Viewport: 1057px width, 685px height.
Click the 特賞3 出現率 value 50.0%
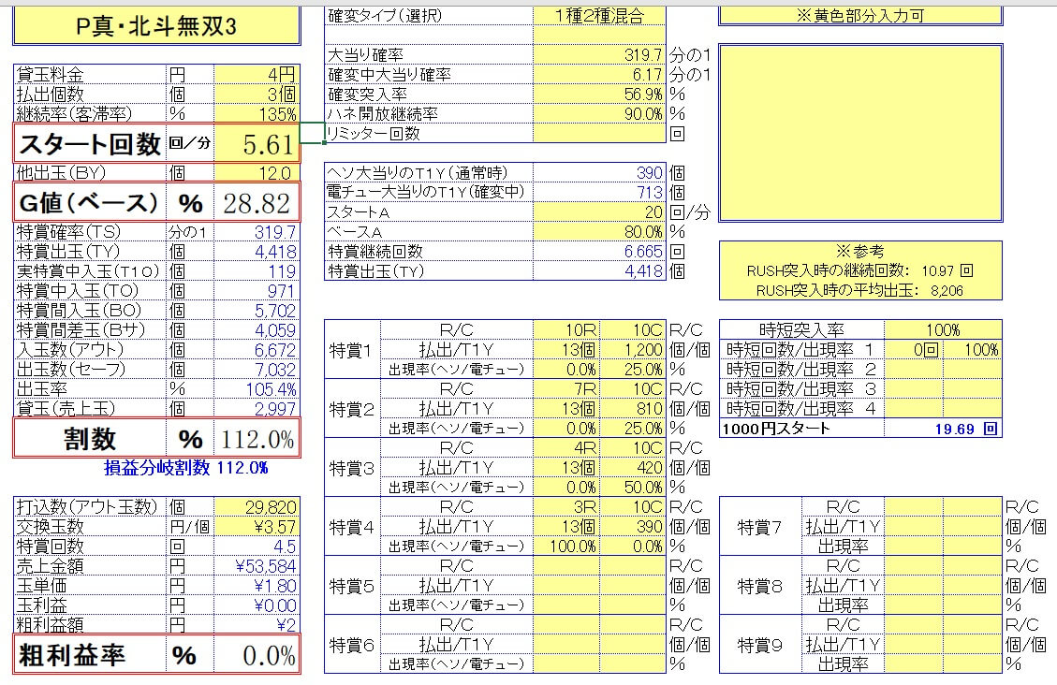(x=632, y=487)
